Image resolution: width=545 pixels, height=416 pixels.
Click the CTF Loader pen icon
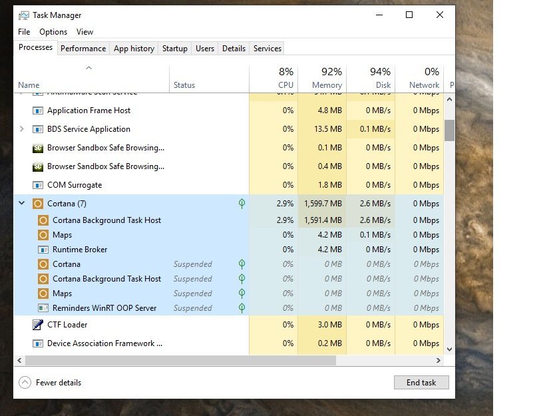point(37,325)
